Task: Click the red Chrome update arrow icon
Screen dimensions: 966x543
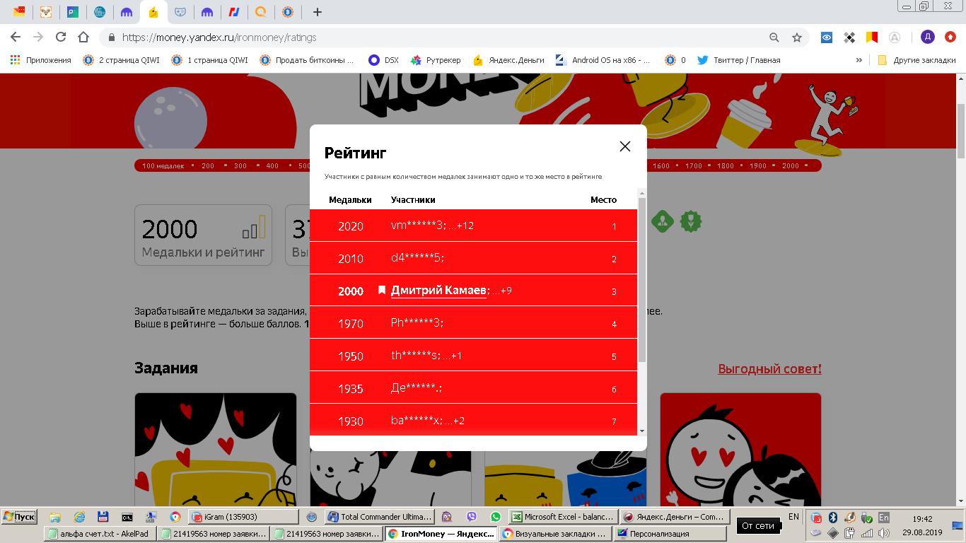Action: 950,37
